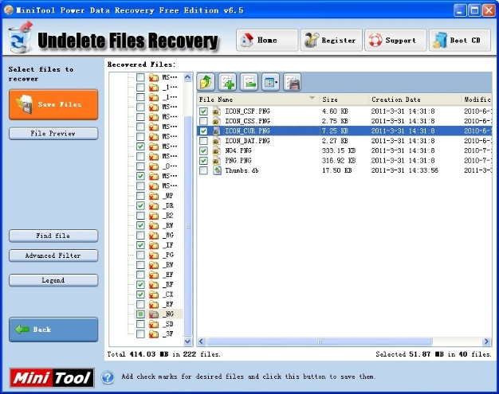Uncheck the ICON_CSP.PNG checkbox
This screenshot has width=499, height=394.
203,111
